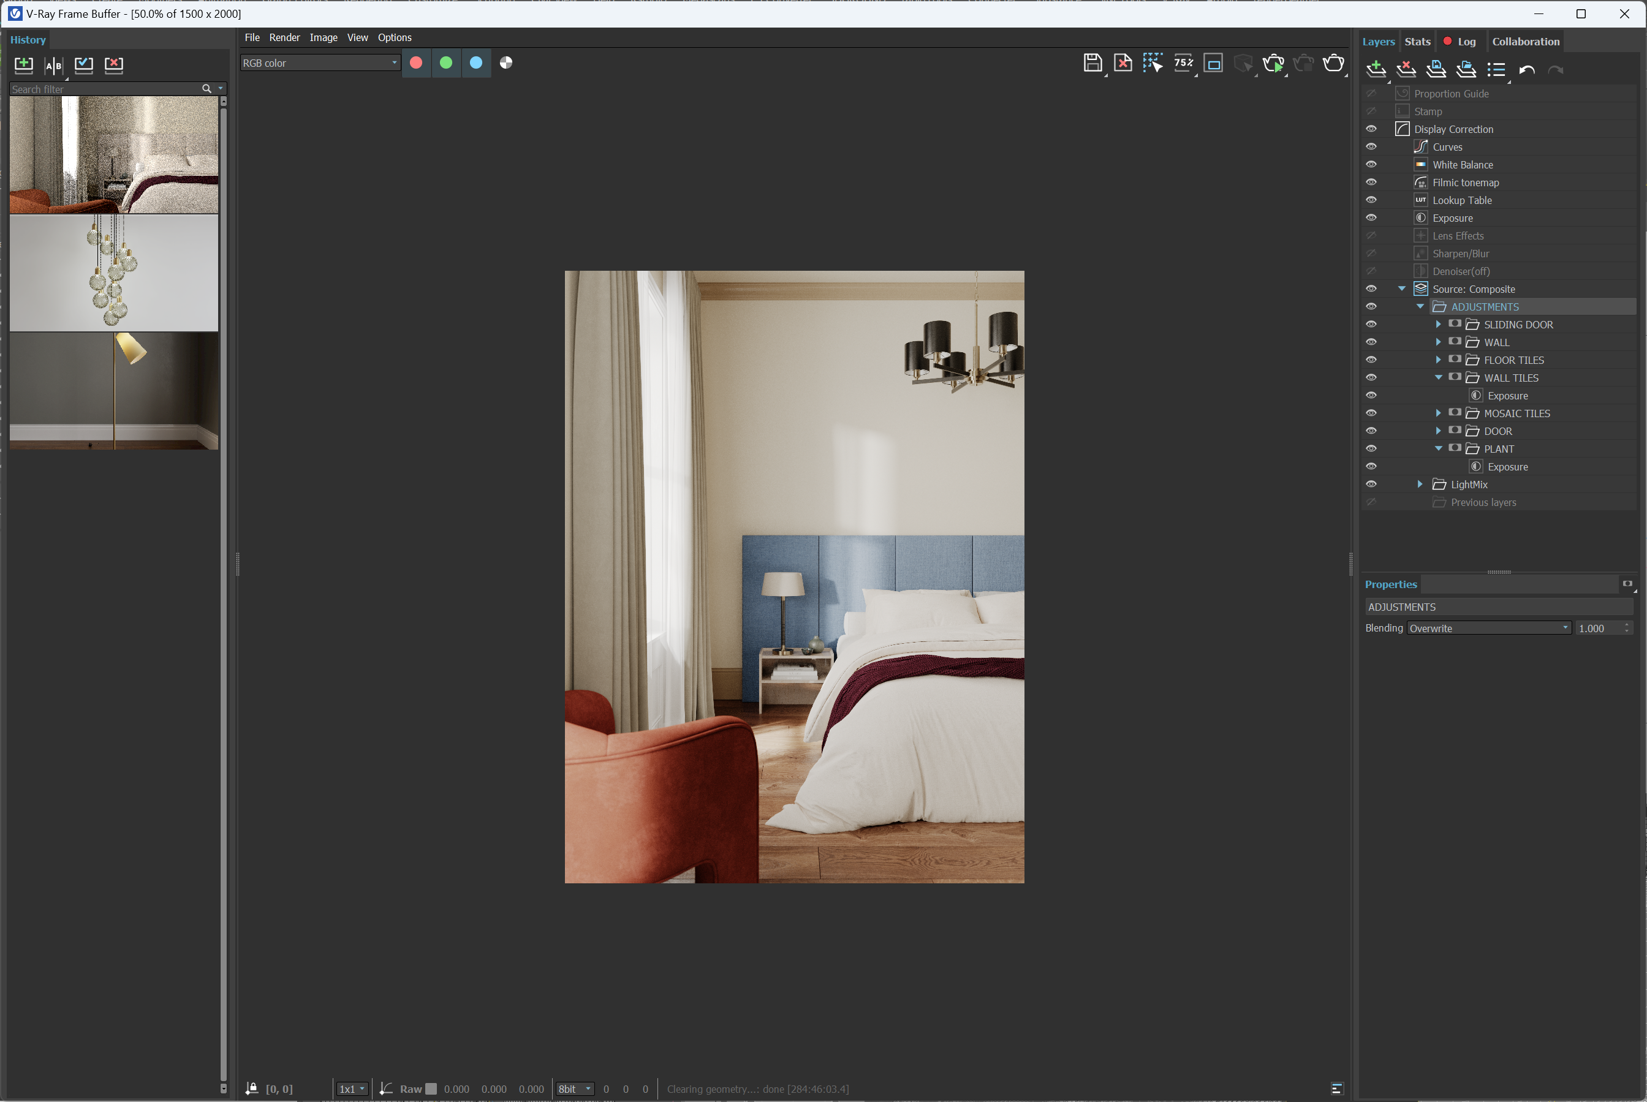Select the Display Correction layer
The width and height of the screenshot is (1647, 1102).
(1453, 129)
